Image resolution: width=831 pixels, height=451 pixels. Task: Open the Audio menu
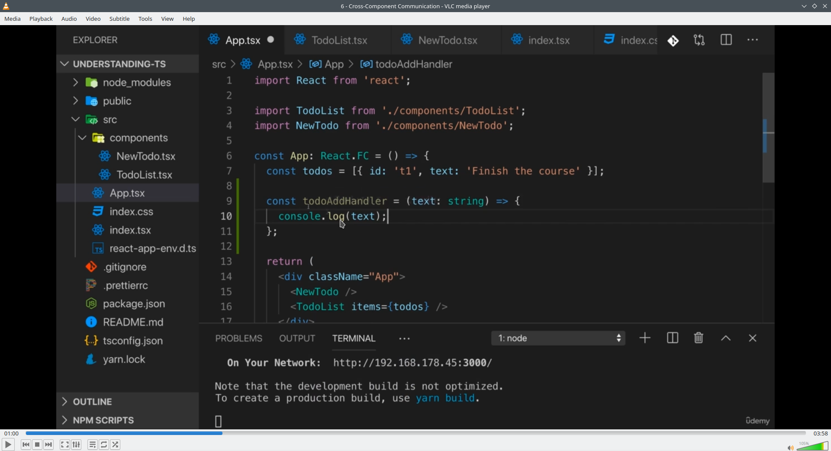(x=69, y=19)
